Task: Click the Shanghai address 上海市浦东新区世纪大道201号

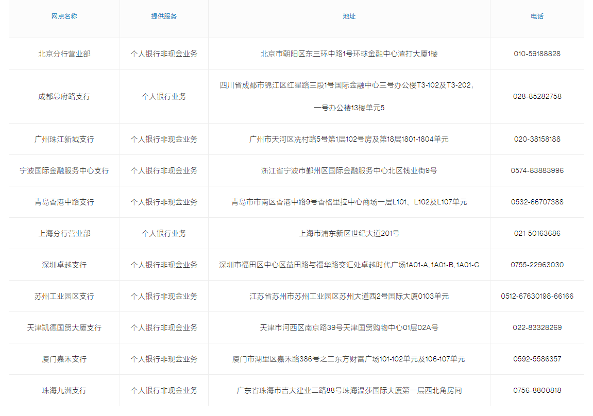Action: [x=349, y=233]
